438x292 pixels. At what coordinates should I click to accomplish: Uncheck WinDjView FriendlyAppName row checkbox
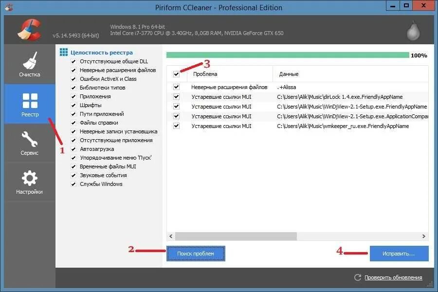tap(176, 107)
